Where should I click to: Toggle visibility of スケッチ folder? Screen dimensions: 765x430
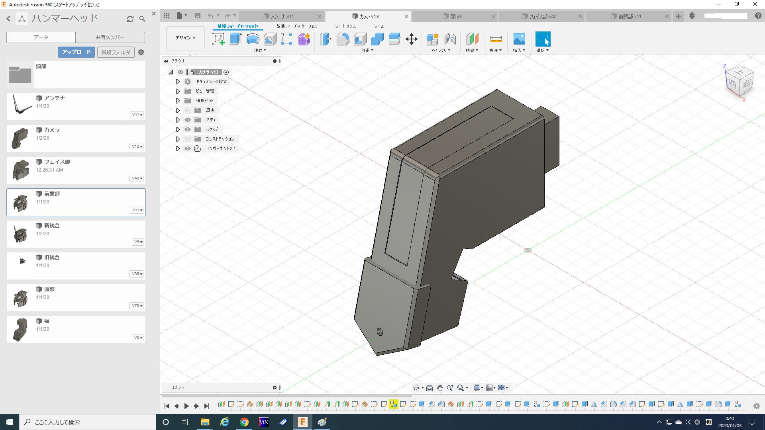pyautogui.click(x=188, y=129)
